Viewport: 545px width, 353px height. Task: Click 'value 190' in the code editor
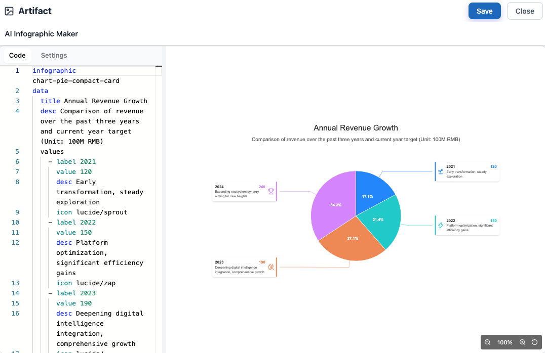click(x=74, y=303)
